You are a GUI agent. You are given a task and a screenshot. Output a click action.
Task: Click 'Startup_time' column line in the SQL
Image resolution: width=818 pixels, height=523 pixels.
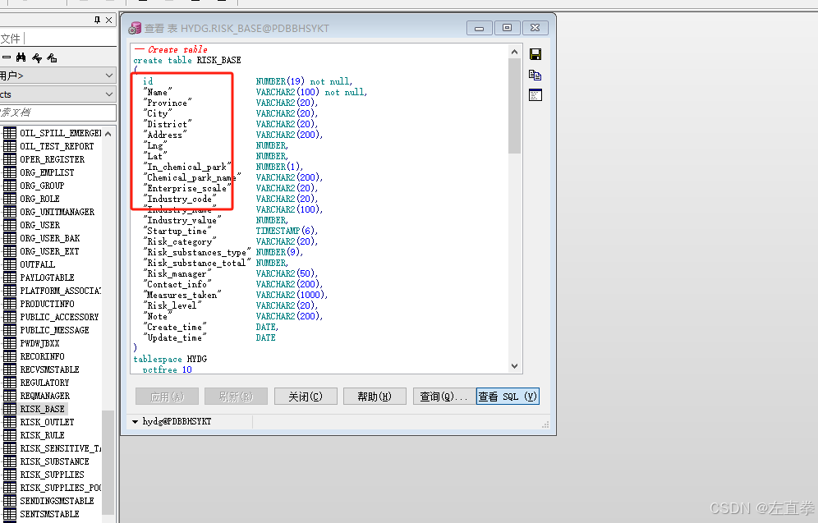(177, 231)
